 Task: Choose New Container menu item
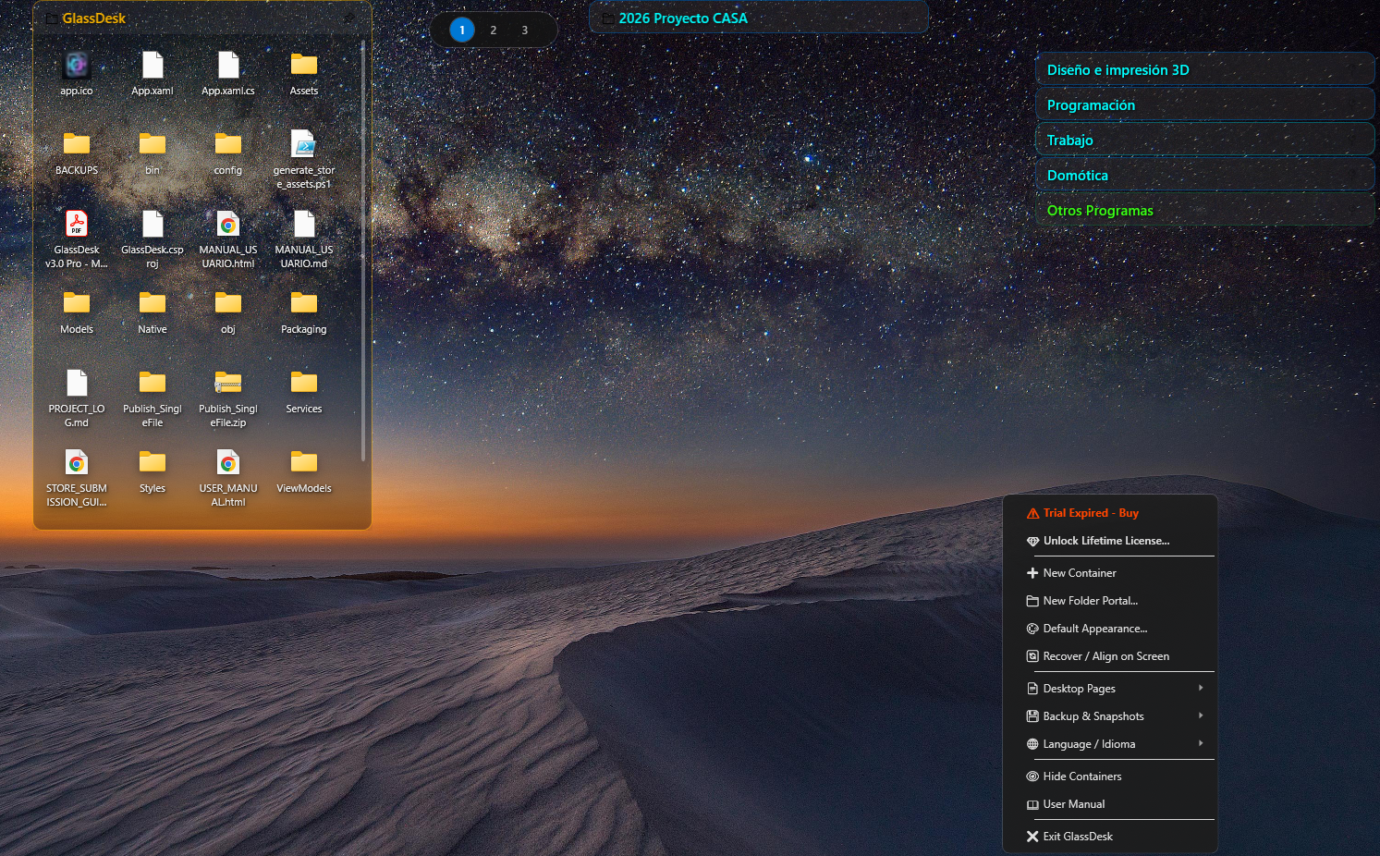coord(1109,573)
